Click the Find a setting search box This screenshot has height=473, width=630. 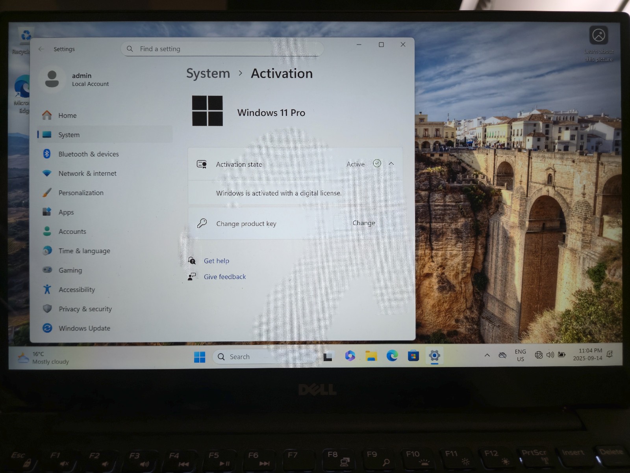point(222,49)
